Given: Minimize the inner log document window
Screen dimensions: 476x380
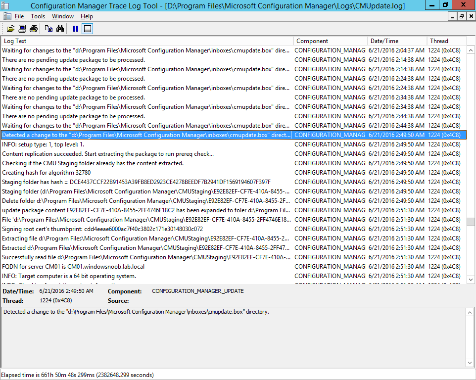Looking at the screenshot, I should tap(452, 16).
